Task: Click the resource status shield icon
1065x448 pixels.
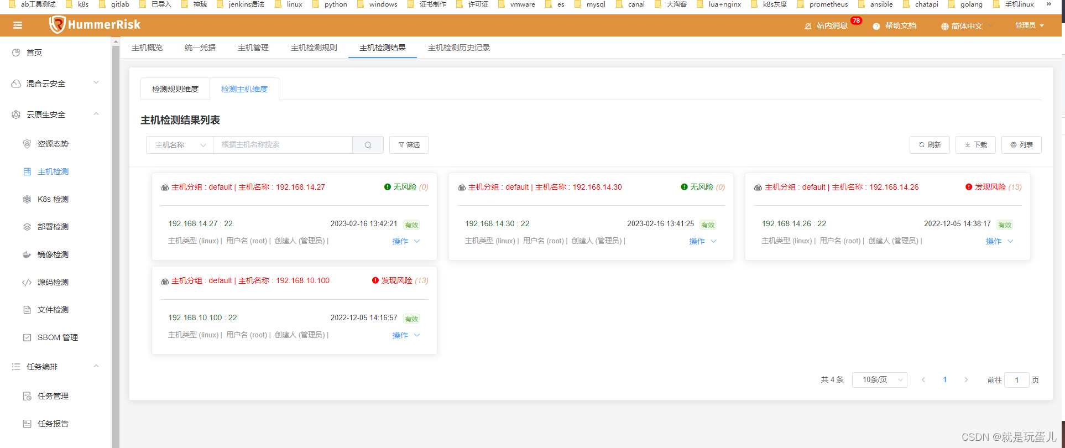Action: (x=27, y=144)
